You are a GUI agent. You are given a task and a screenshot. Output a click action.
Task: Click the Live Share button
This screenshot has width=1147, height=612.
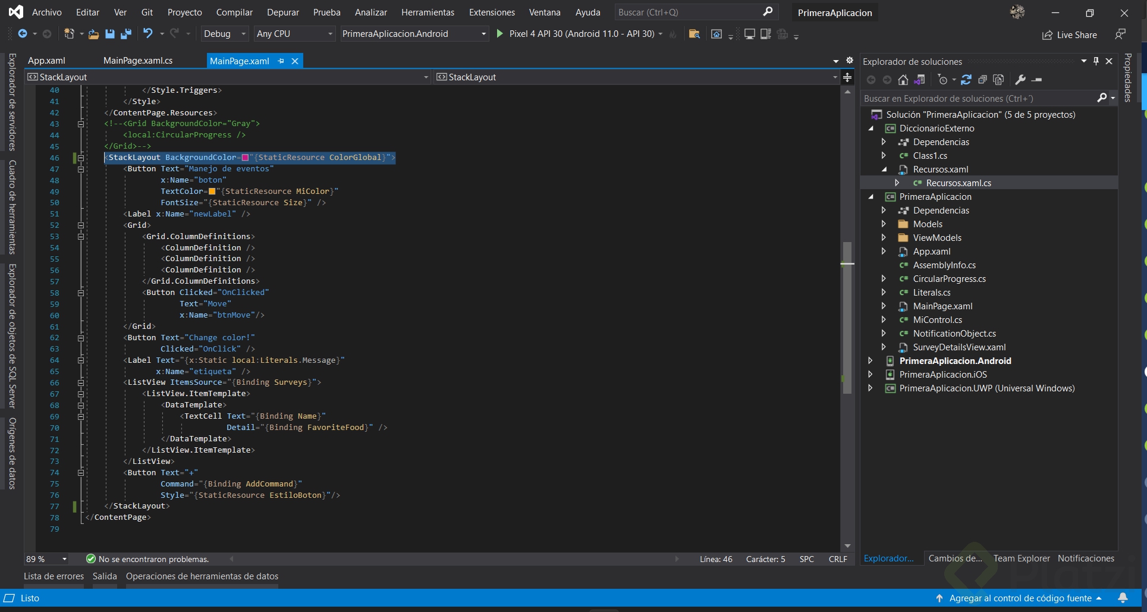click(1069, 35)
